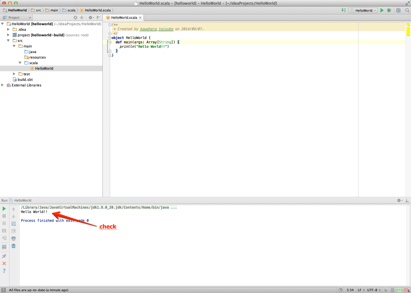Open the HelloWorld run configurations dropdown
The width and height of the screenshot is (411, 293).
click(363, 10)
